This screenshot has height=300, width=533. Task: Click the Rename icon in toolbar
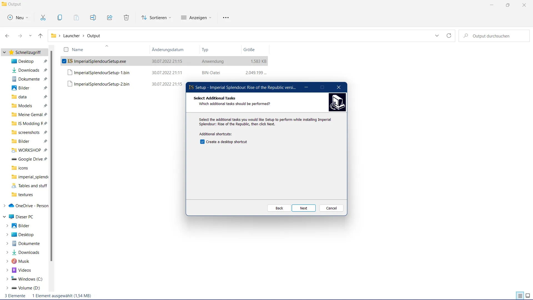coord(93,17)
